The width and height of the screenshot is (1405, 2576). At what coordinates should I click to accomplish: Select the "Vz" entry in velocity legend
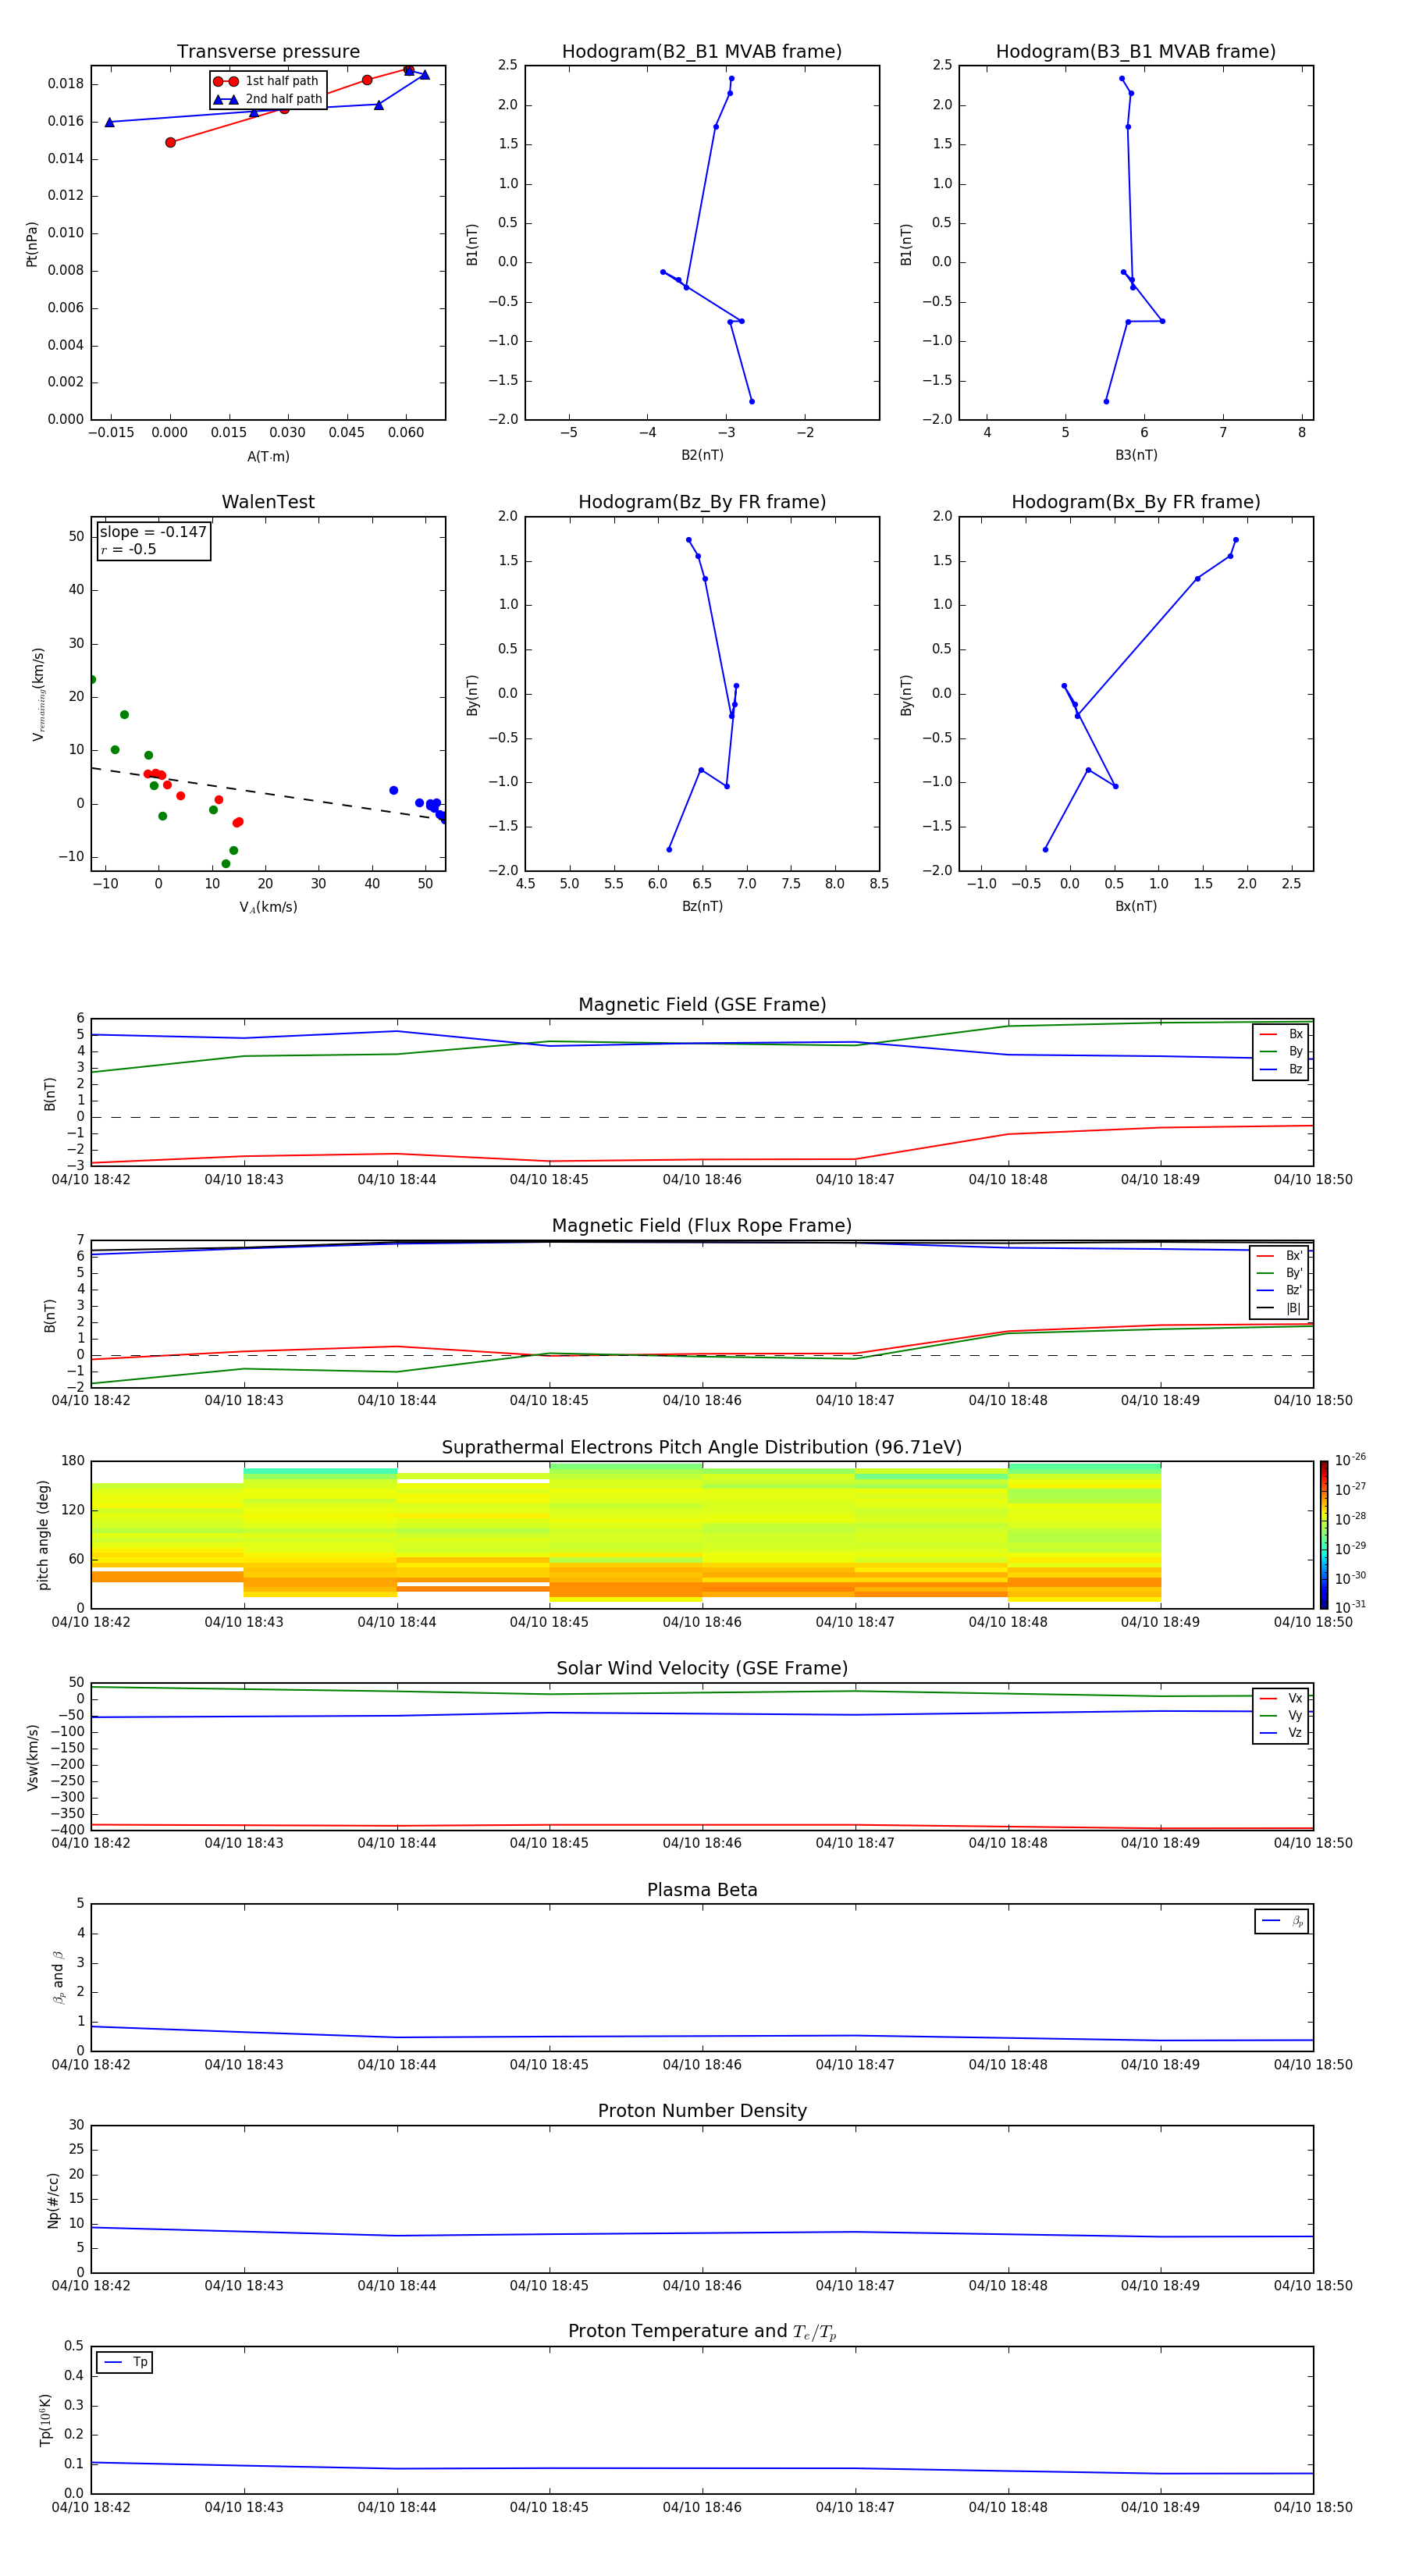tap(1281, 1733)
